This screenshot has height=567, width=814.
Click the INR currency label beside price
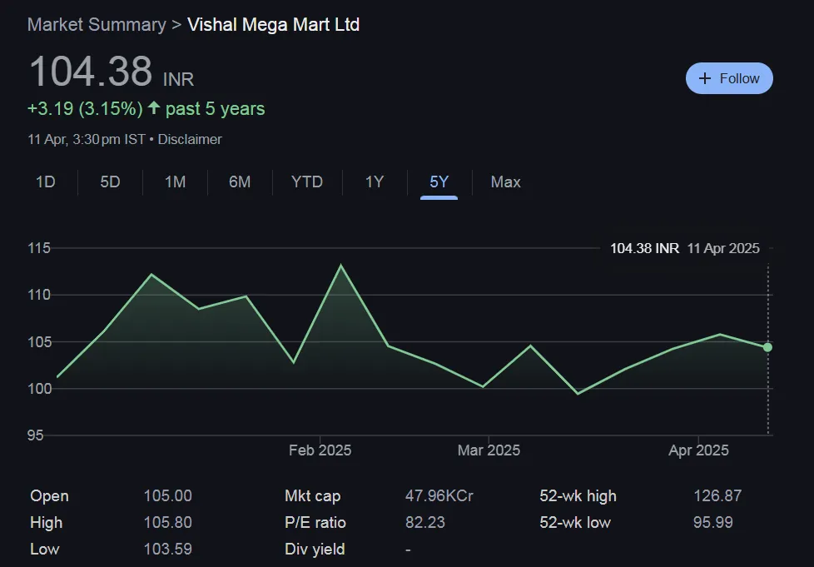(179, 79)
